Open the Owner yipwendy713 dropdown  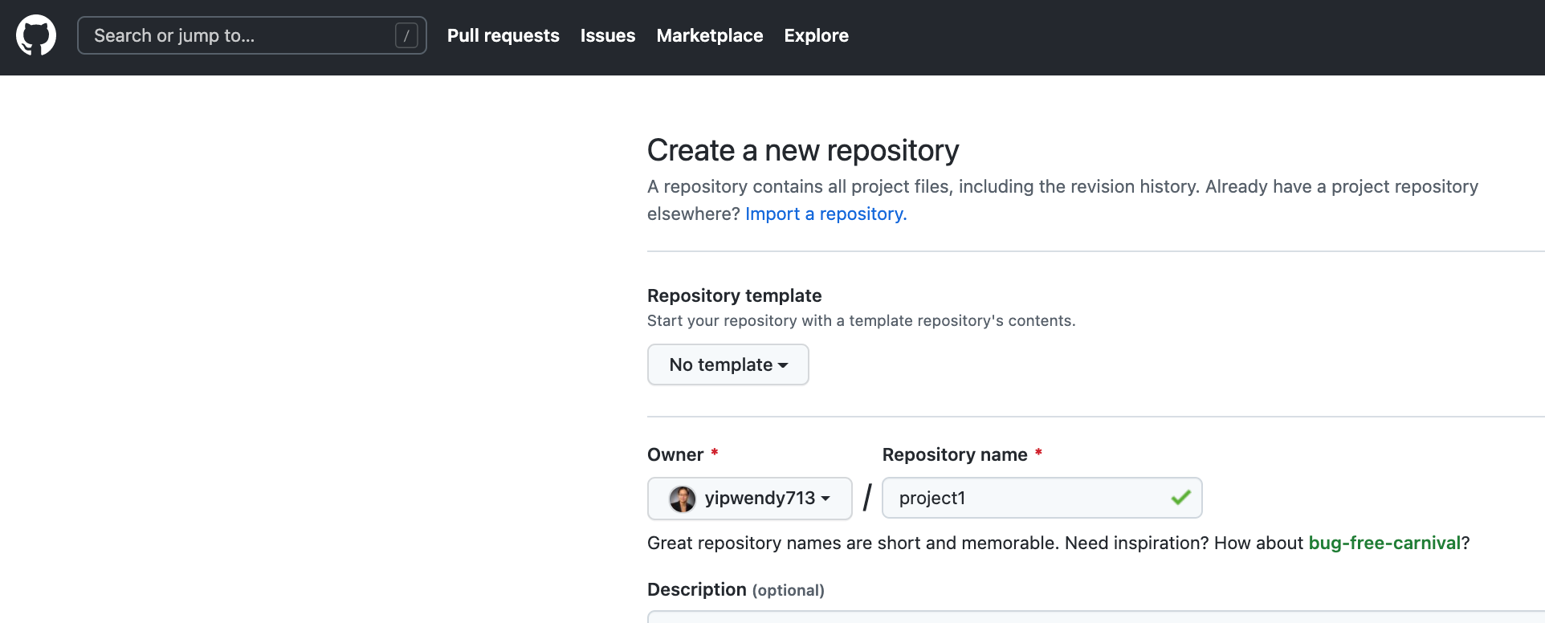coord(749,499)
